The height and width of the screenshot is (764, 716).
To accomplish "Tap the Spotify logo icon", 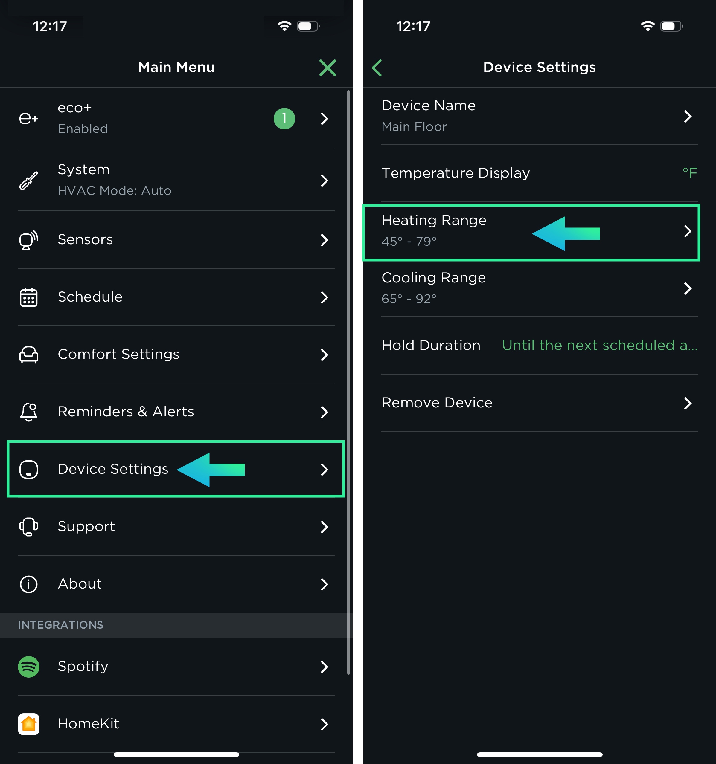I will pyautogui.click(x=28, y=666).
